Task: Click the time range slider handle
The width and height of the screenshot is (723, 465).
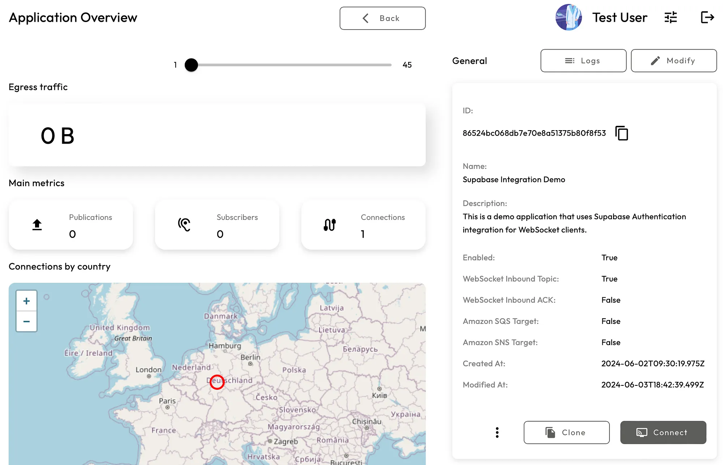Action: point(191,65)
